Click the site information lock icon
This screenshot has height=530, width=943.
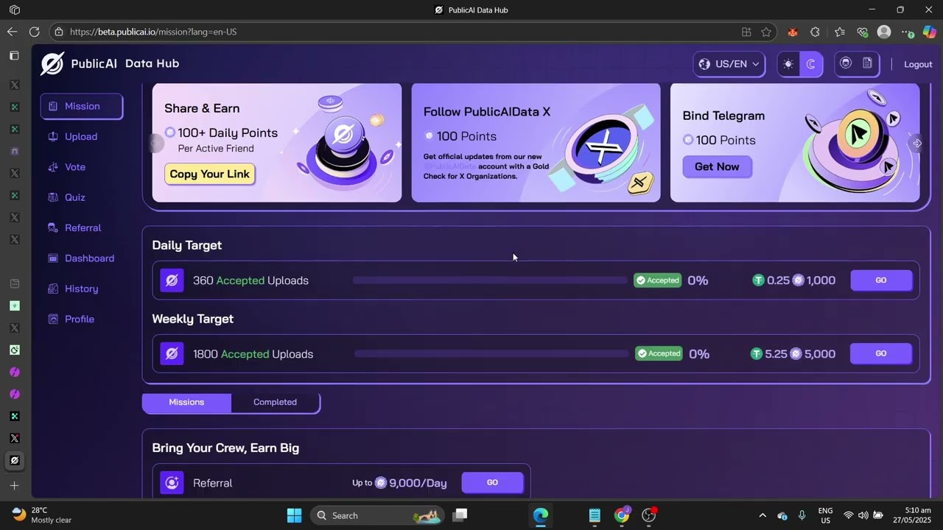[59, 32]
